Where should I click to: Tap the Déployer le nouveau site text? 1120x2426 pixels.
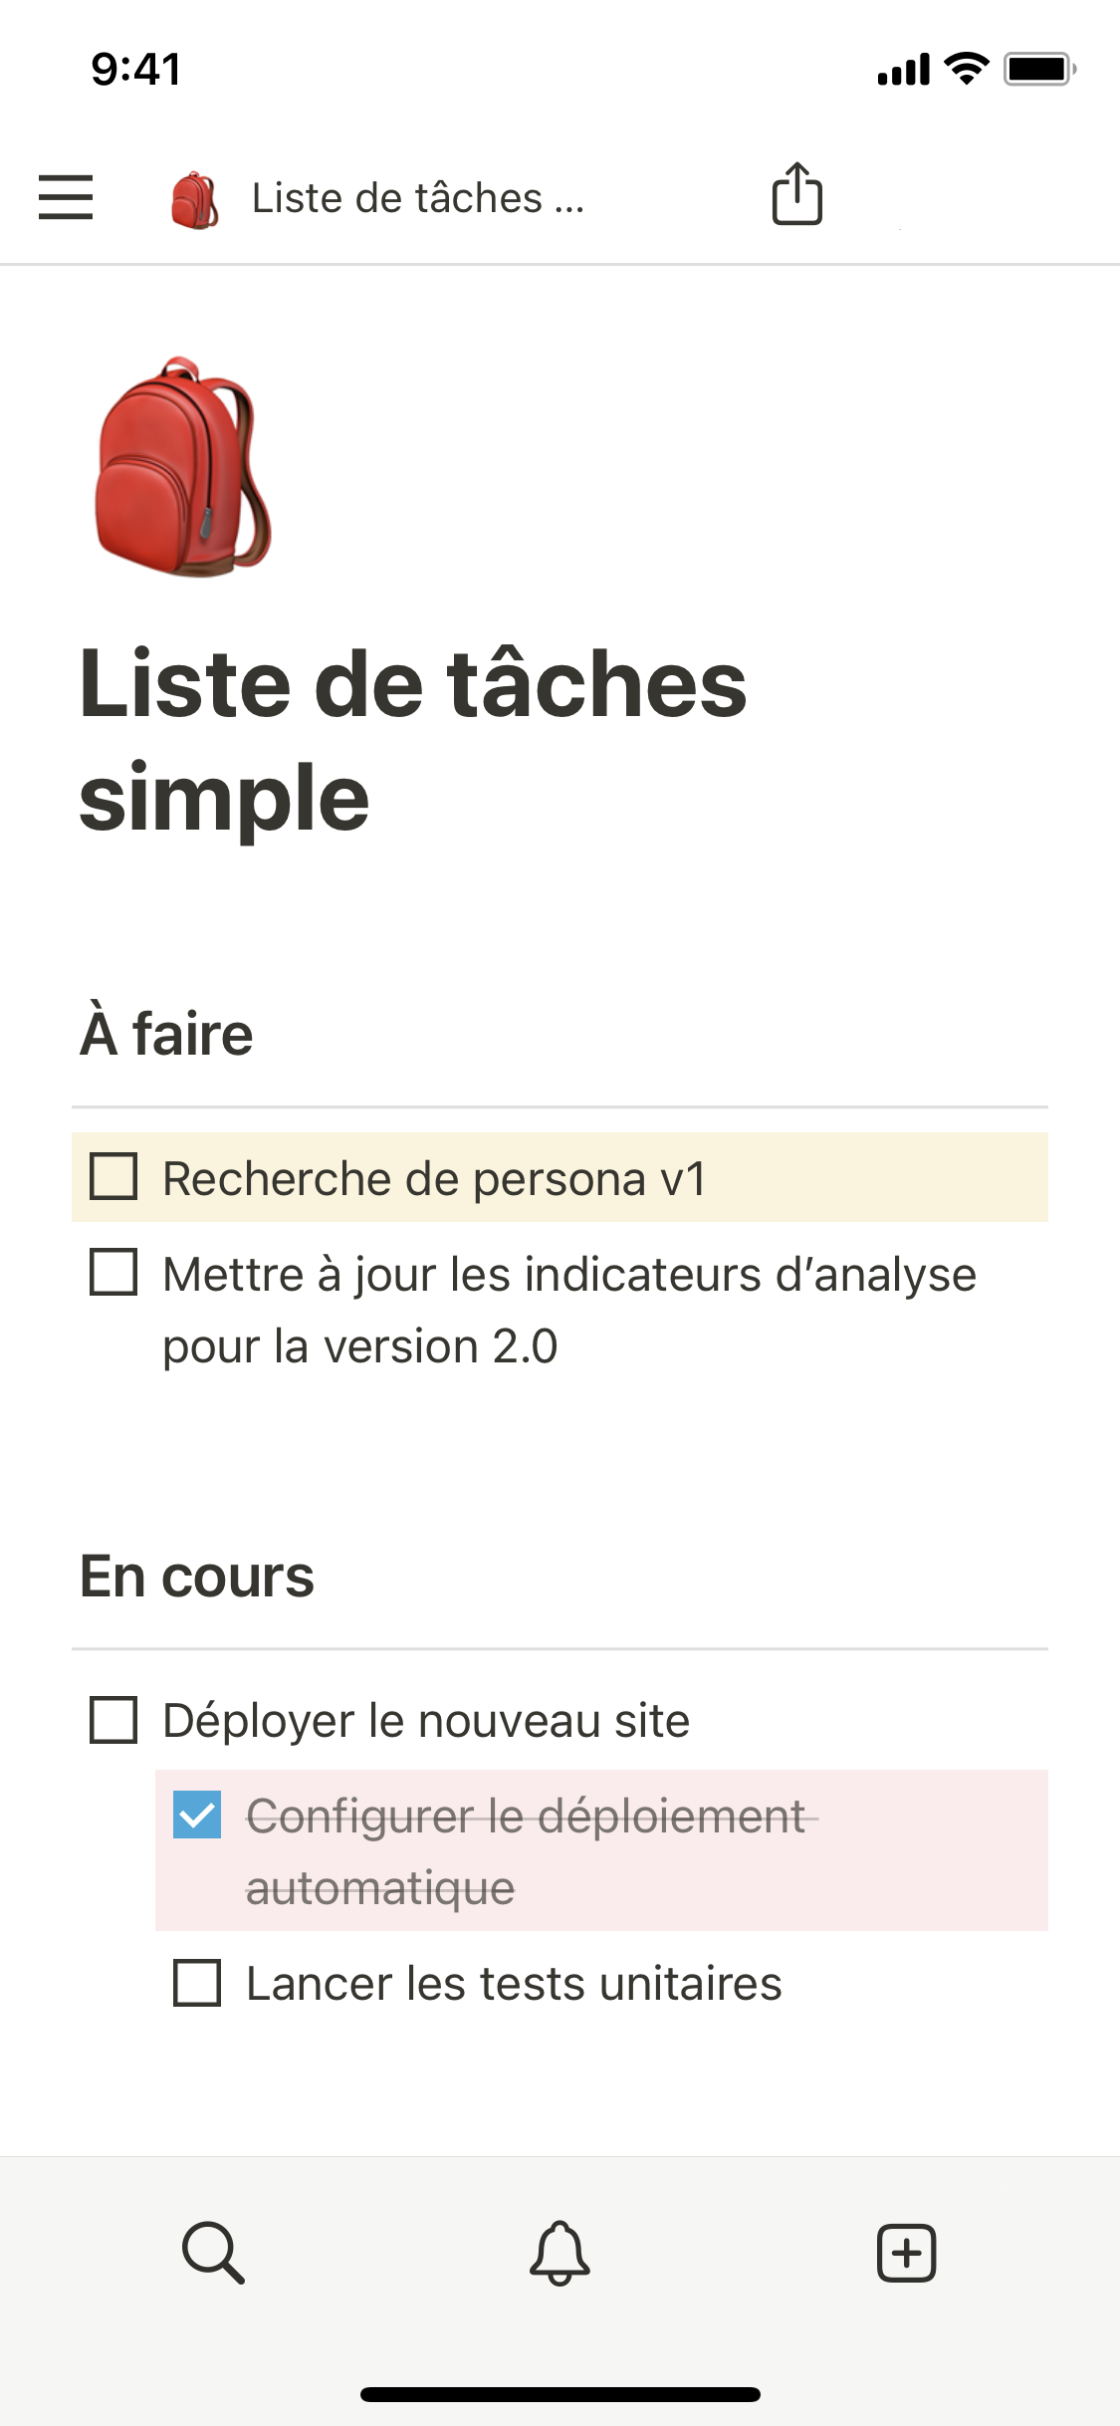[x=426, y=1721]
